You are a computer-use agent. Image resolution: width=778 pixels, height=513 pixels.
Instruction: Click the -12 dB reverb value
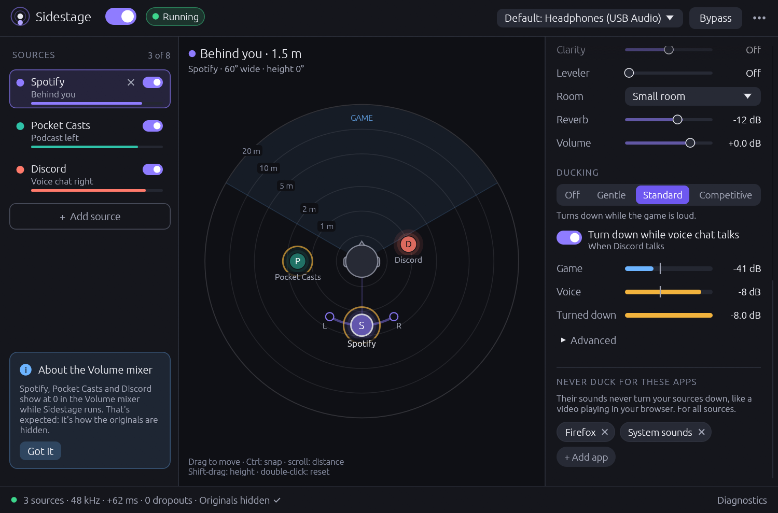coord(747,120)
